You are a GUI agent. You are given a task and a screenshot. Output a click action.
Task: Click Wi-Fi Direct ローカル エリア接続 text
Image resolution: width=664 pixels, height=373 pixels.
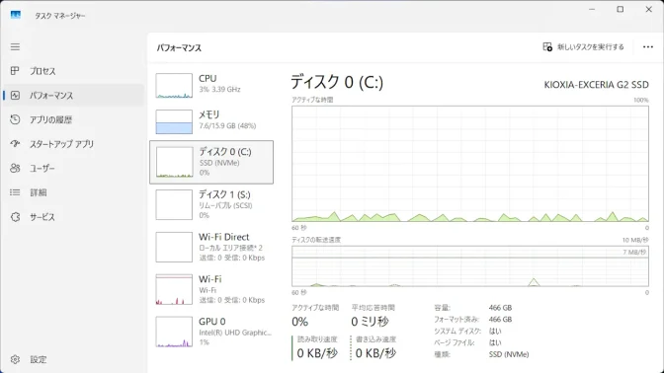[231, 248]
